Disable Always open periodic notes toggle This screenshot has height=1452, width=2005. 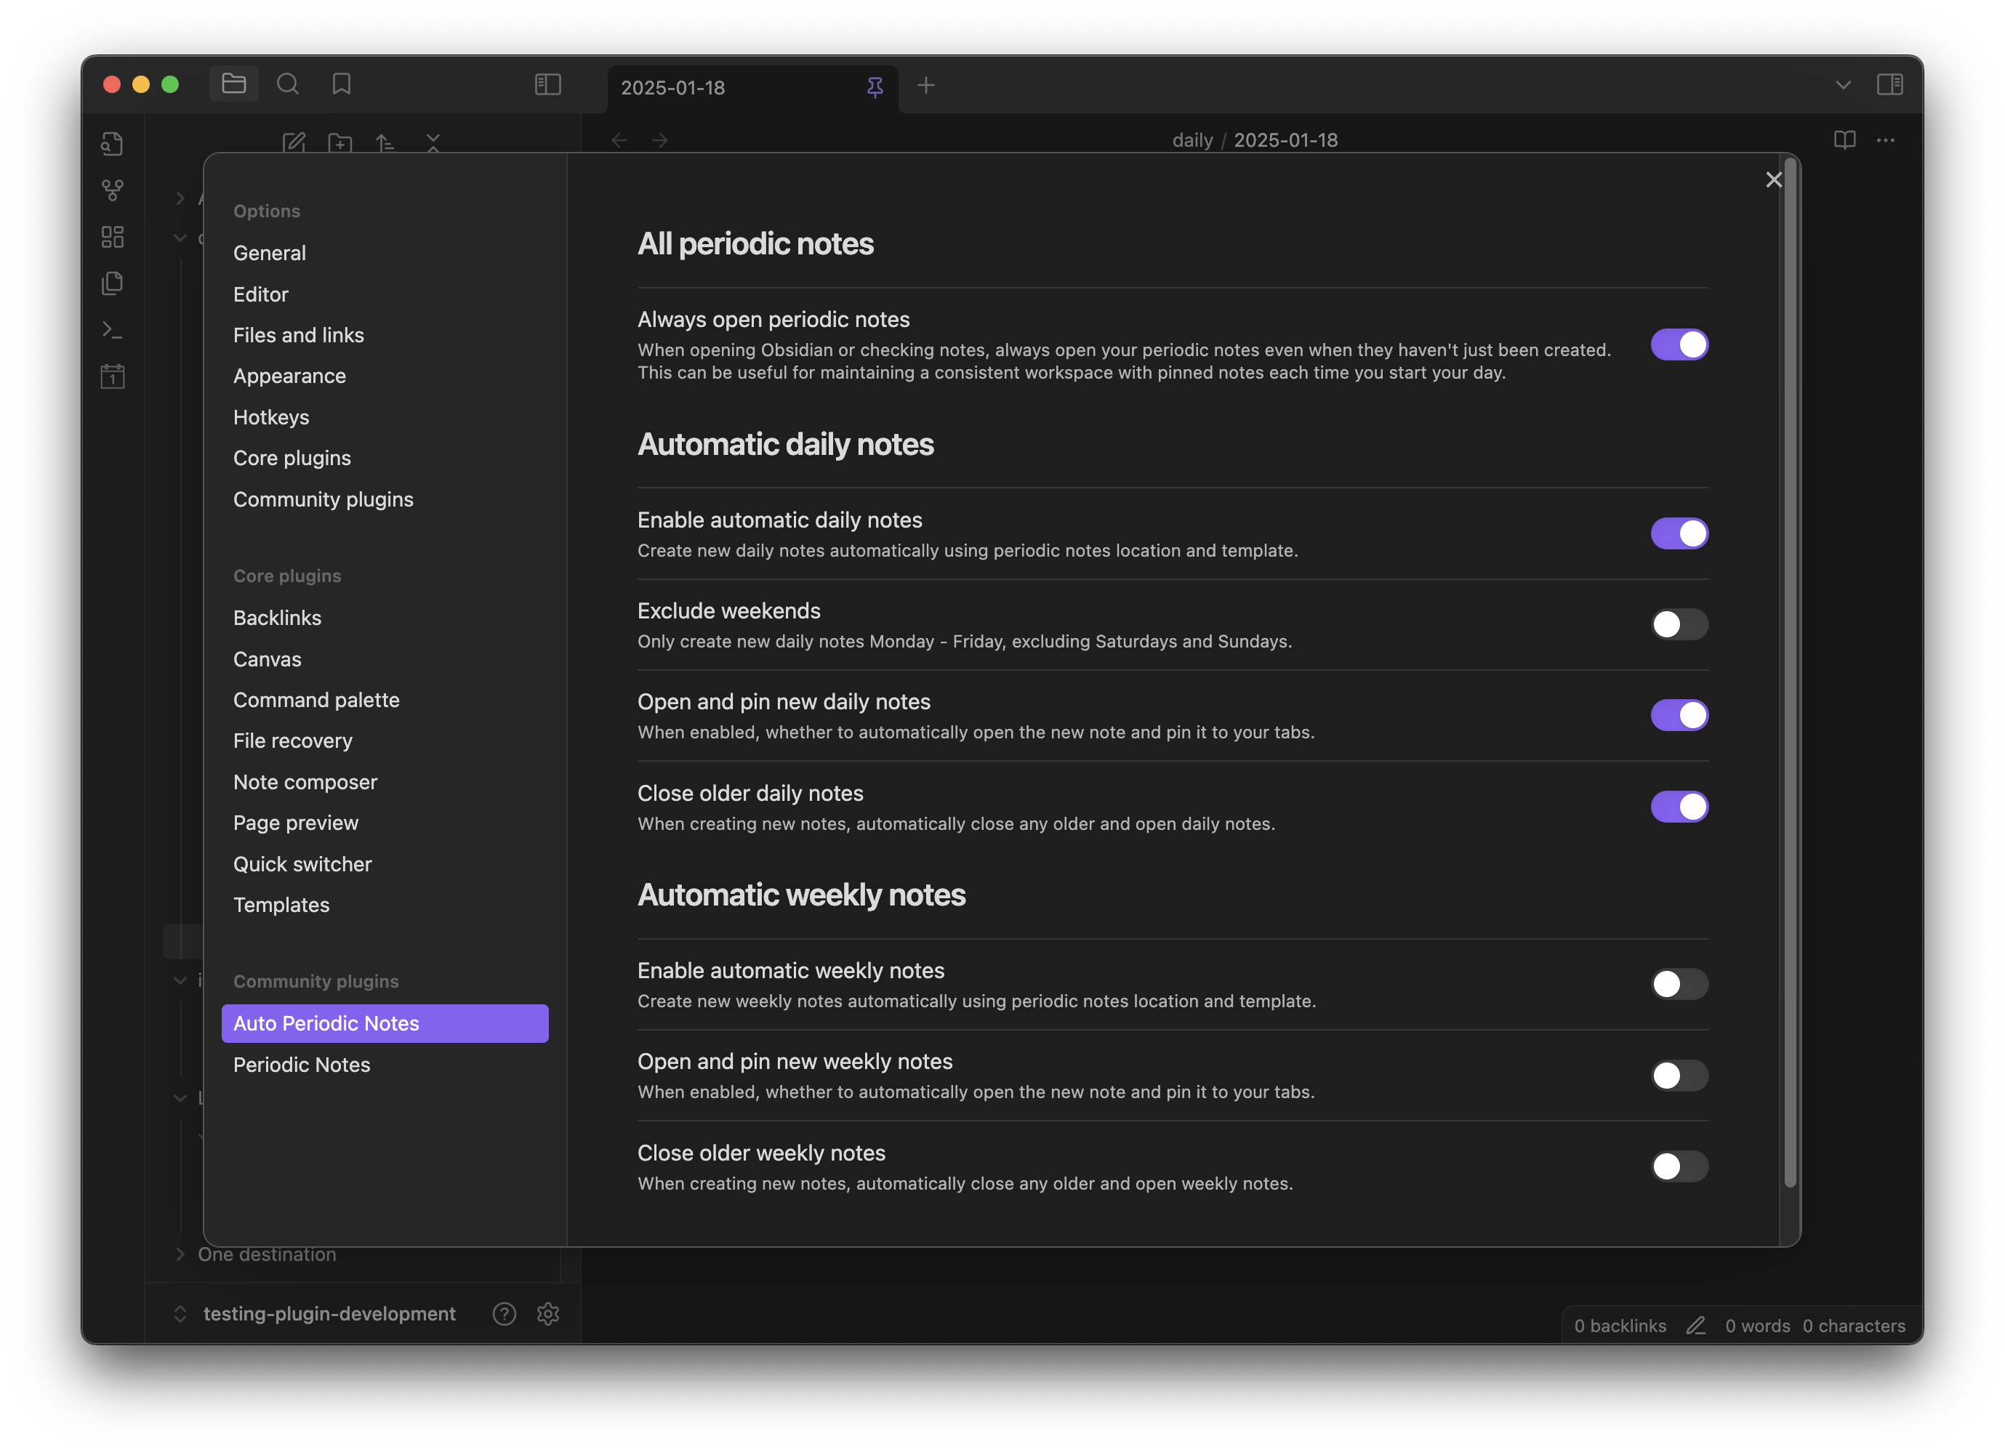[1679, 344]
